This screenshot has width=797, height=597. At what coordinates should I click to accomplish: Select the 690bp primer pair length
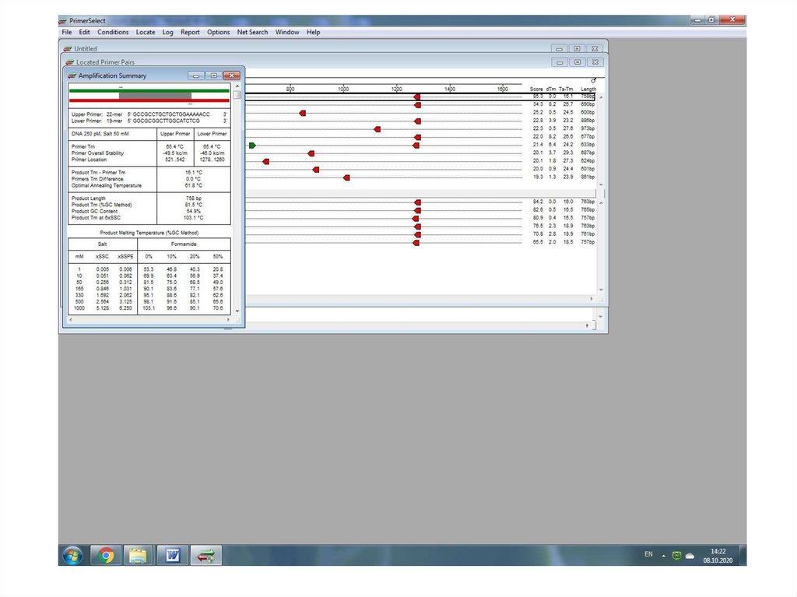click(x=588, y=104)
